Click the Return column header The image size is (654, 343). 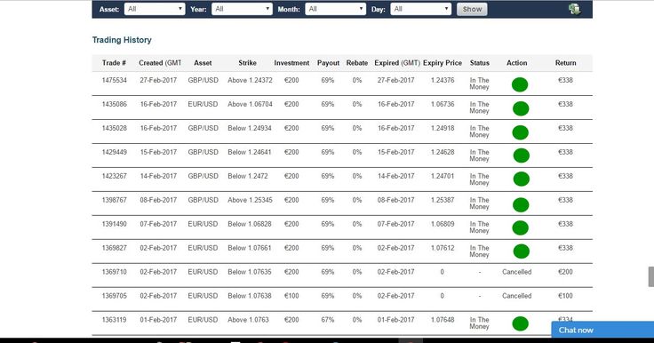point(565,62)
